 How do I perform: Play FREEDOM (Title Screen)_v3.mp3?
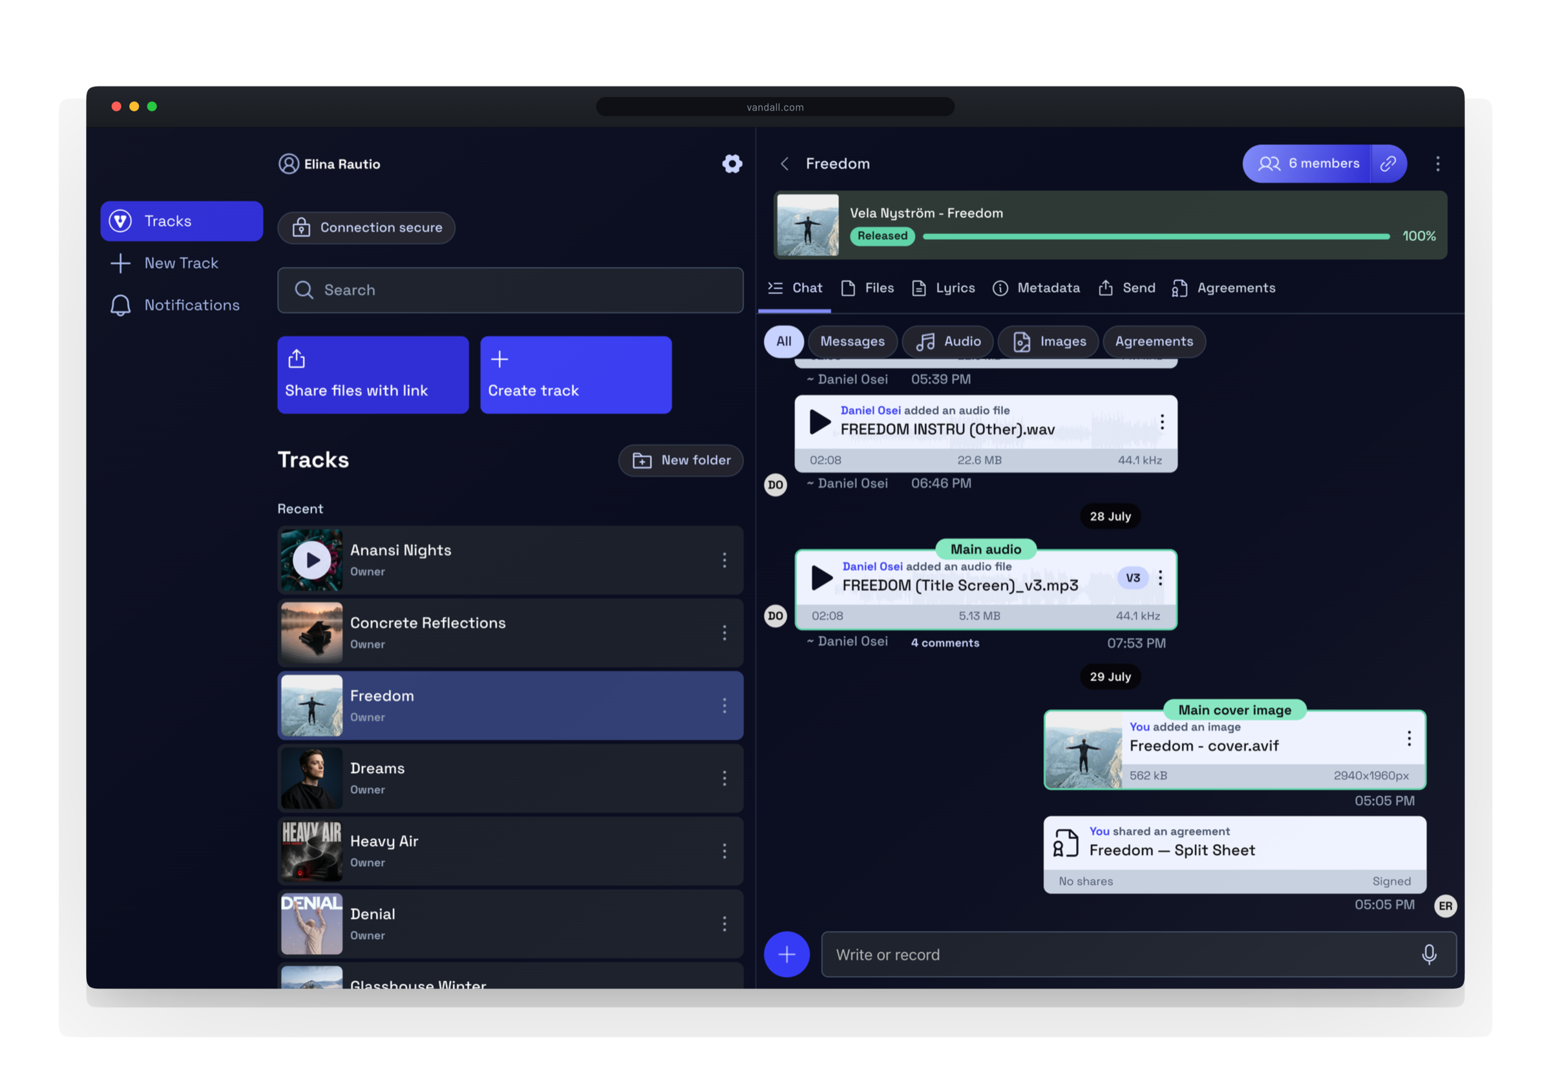pyautogui.click(x=821, y=577)
